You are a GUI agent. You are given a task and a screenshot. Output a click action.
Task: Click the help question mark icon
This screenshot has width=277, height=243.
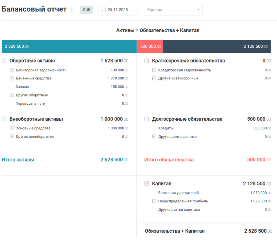click(72, 10)
